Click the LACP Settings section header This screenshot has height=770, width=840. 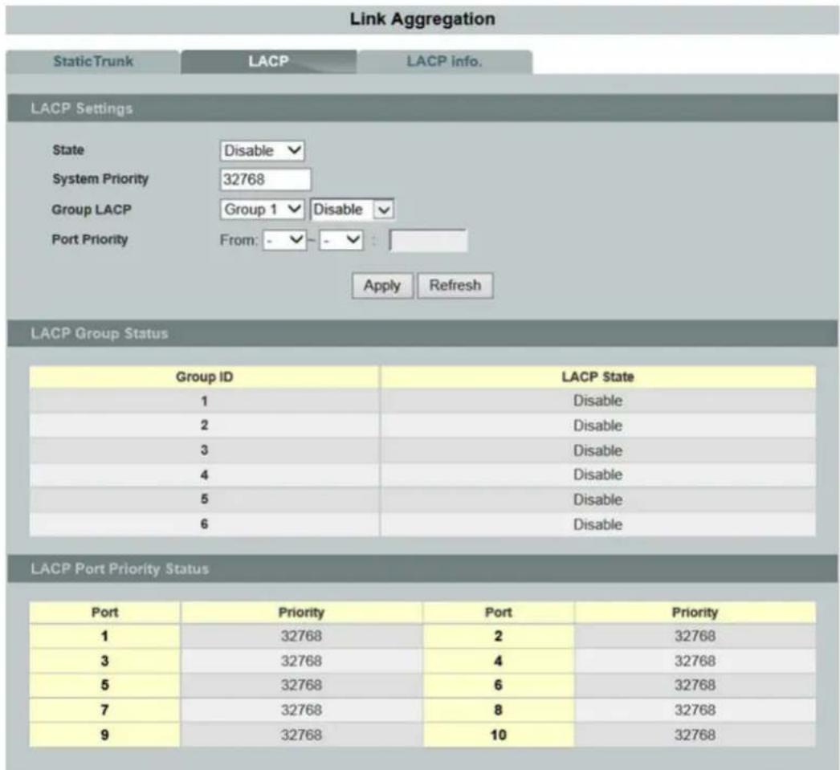422,108
